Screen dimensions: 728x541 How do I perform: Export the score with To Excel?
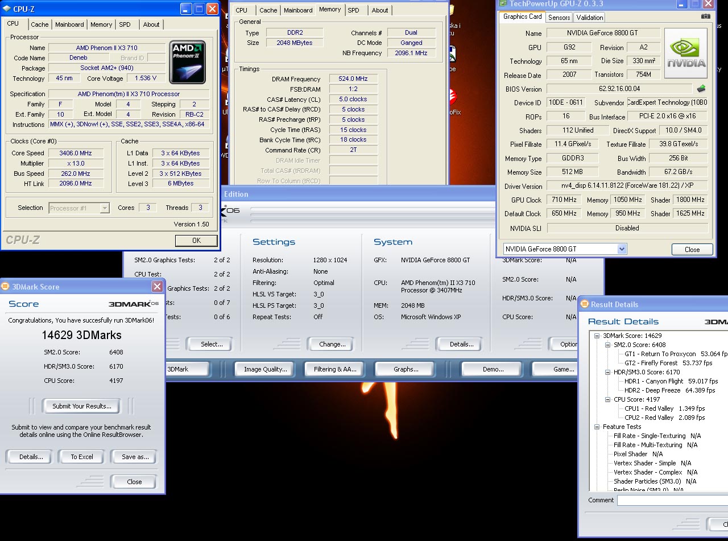pyautogui.click(x=82, y=457)
